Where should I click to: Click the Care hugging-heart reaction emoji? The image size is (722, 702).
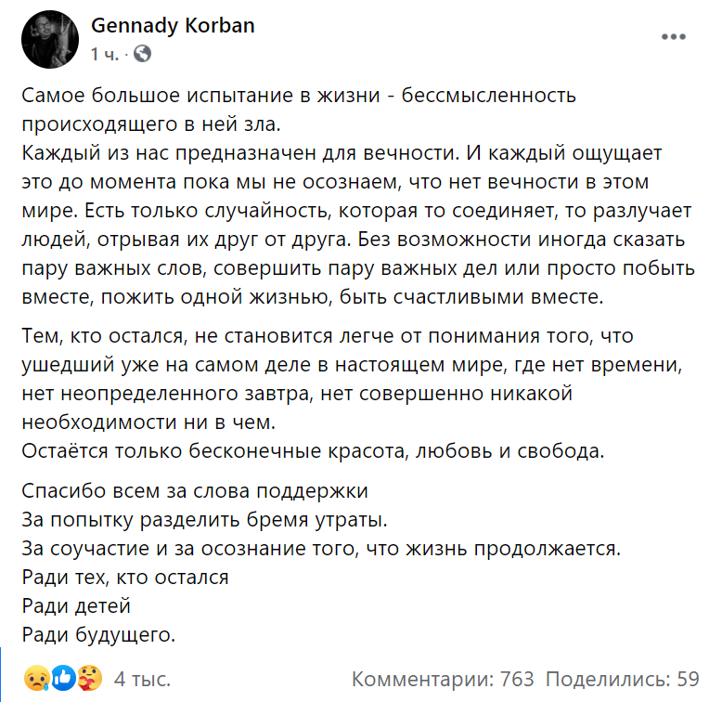point(87,678)
